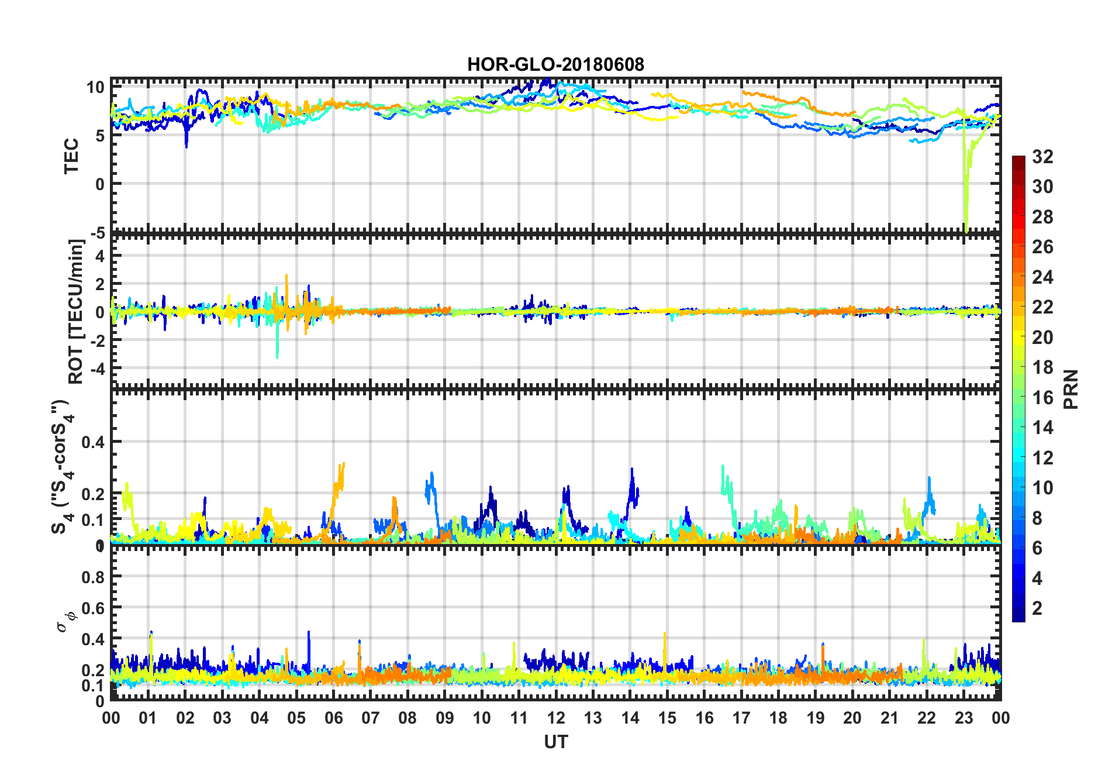Click the sigma phi y-axis label
Viewport: 1112px width, 778px height.
pos(65,622)
